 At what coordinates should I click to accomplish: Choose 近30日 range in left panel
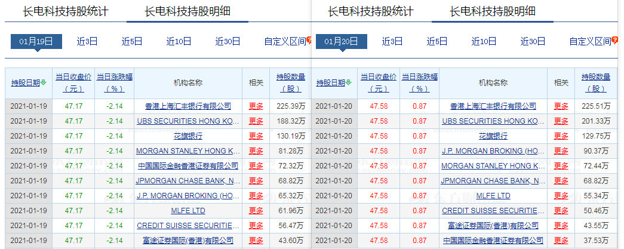(x=228, y=41)
